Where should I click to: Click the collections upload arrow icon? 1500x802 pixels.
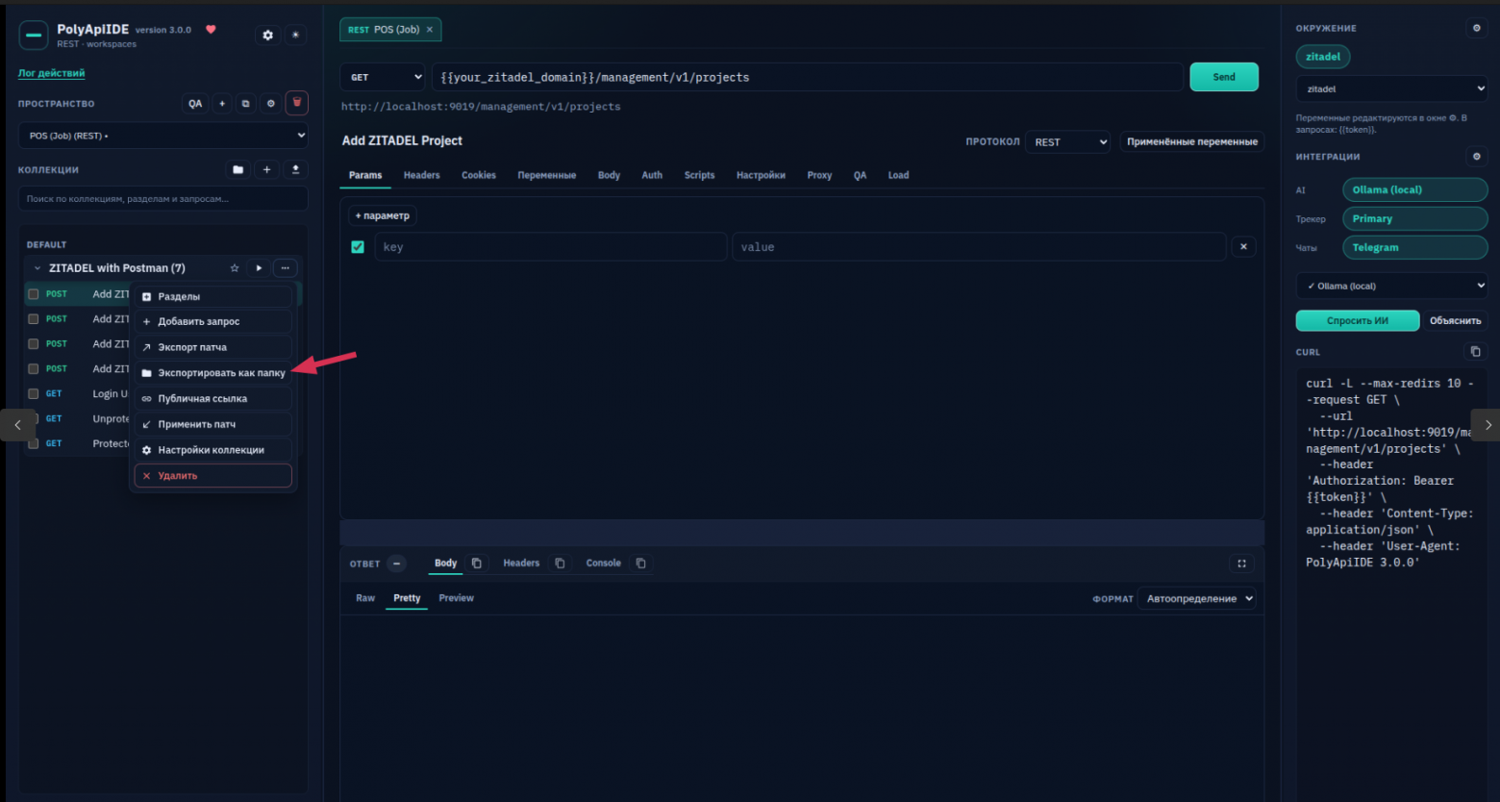click(295, 169)
